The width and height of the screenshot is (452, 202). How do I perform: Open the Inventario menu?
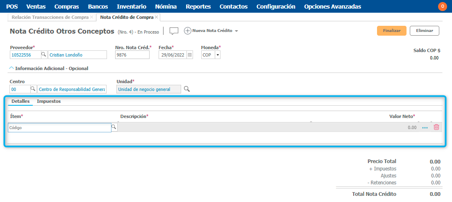pyautogui.click(x=131, y=7)
